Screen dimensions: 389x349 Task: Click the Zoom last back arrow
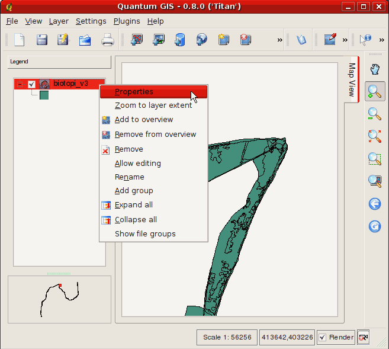(x=375, y=204)
